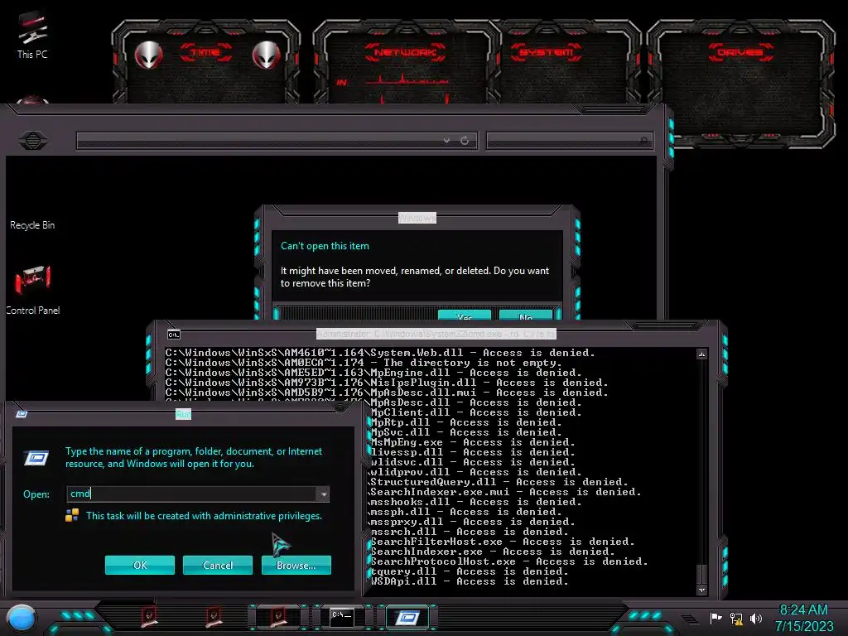Click the UAC shield icon in Run dialog

(x=72, y=515)
